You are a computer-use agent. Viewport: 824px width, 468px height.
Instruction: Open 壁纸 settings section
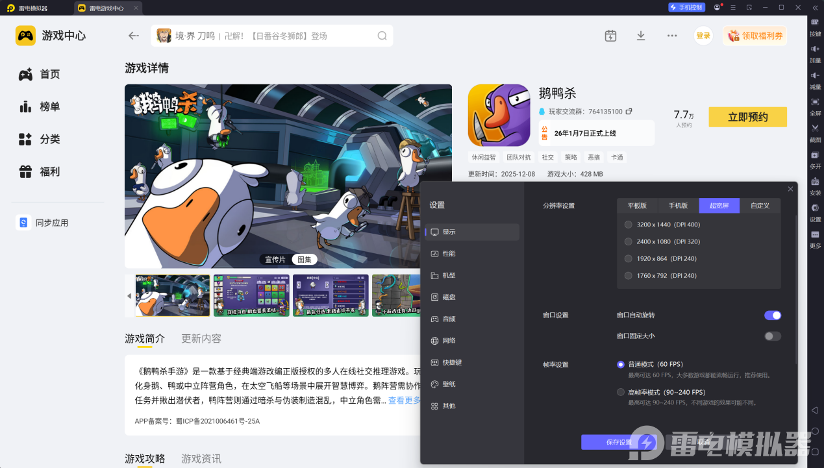(x=473, y=384)
